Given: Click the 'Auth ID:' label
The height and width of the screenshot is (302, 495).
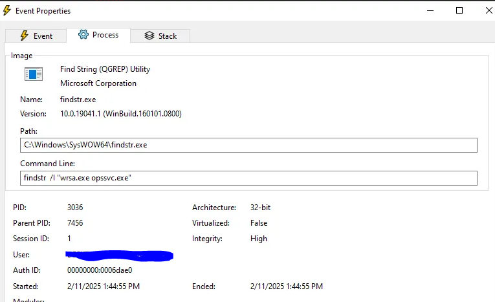Looking at the screenshot, I should [27, 270].
